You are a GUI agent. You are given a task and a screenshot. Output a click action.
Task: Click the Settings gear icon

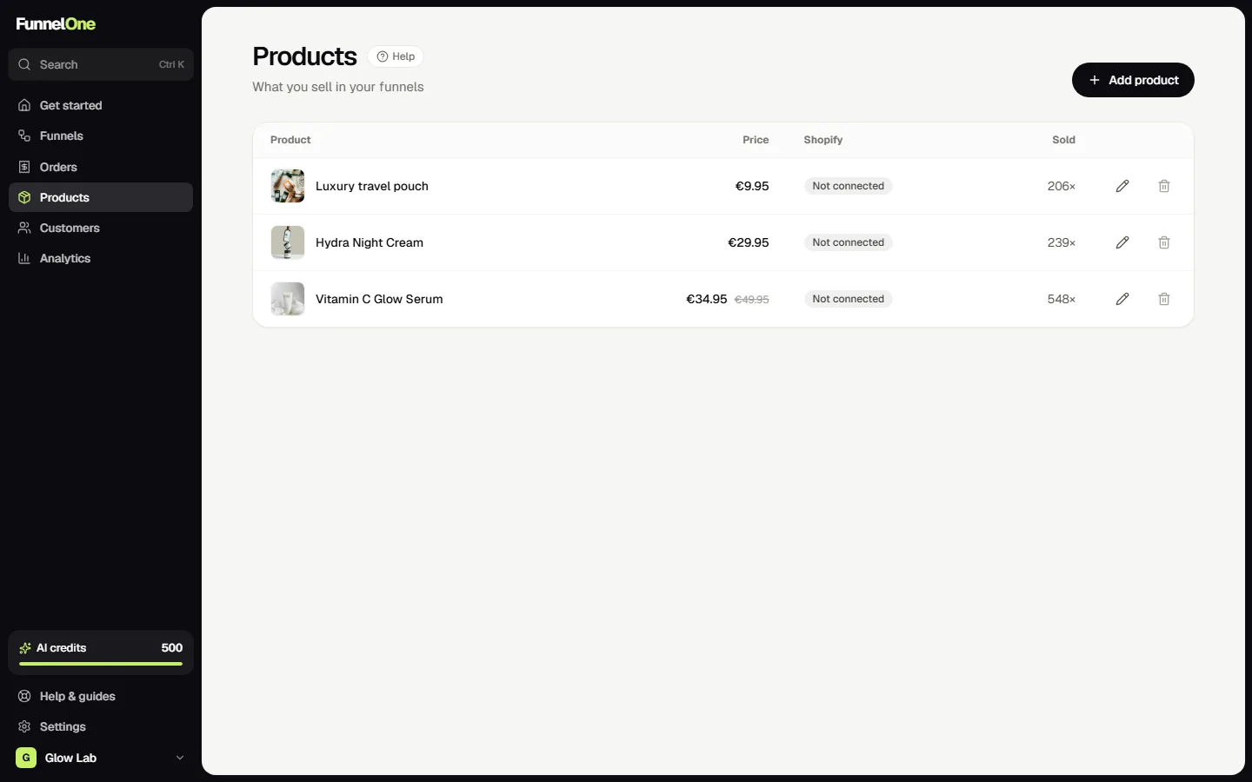click(24, 726)
